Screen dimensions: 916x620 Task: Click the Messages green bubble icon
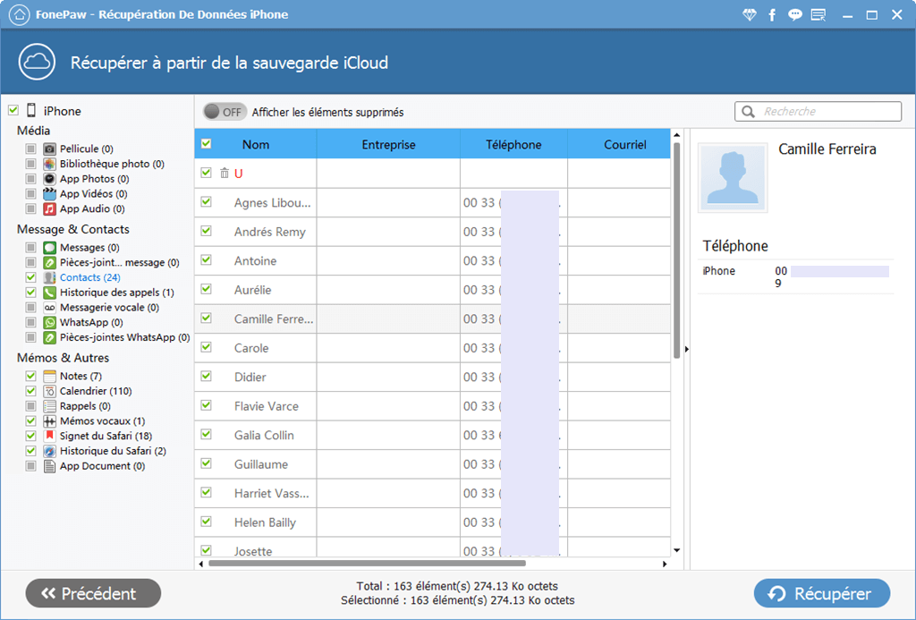50,248
